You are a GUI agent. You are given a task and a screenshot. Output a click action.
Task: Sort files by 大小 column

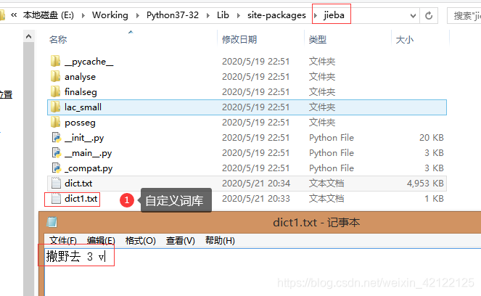click(x=405, y=40)
